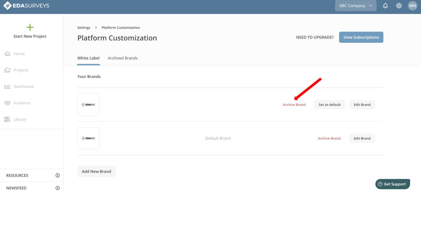Click the NEED TO UPGRADE? text
Image resolution: width=421 pixels, height=225 pixels.
coord(315,37)
